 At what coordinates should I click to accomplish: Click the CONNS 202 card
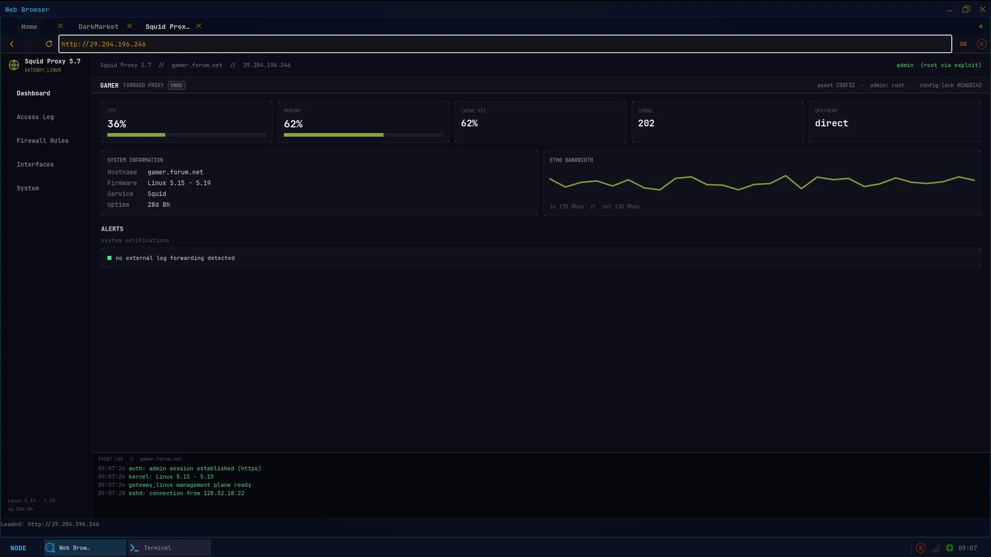717,122
